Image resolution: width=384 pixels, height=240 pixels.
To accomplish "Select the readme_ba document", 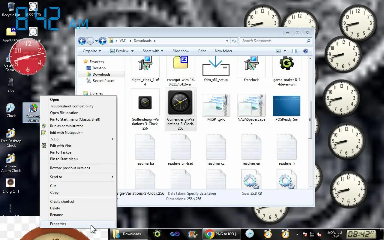I will 145,150.
